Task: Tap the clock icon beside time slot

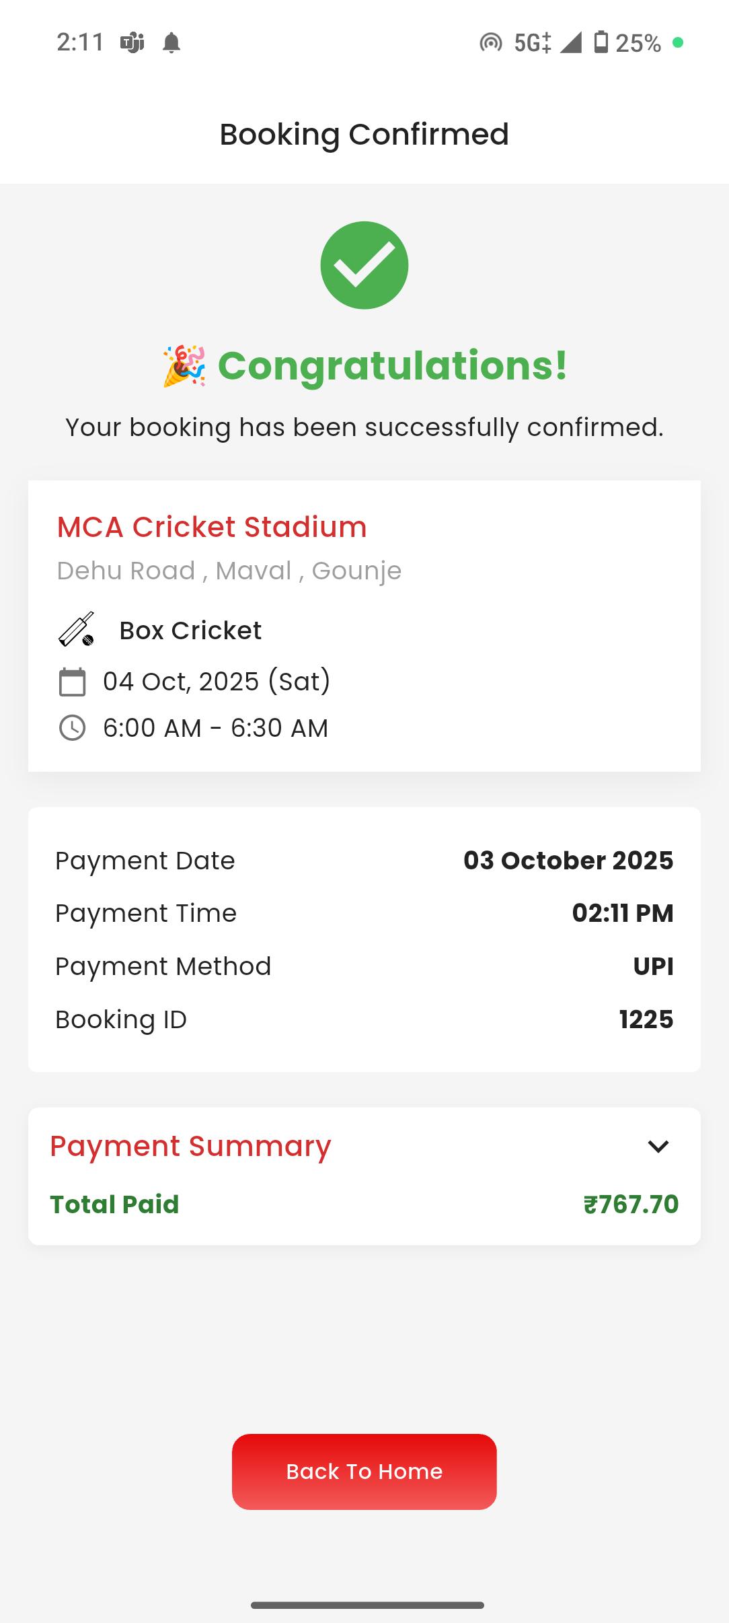Action: (73, 728)
